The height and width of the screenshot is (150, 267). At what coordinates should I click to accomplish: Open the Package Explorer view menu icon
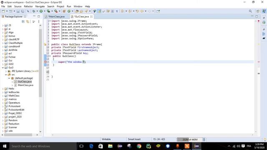[x=39, y=22]
